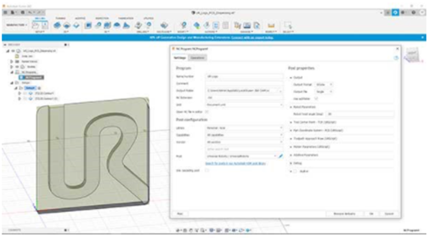Click the ViewCube in the corner
This screenshot has height=238, width=430.
(x=412, y=55)
